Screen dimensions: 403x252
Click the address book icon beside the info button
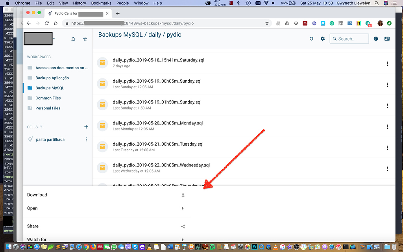387,39
